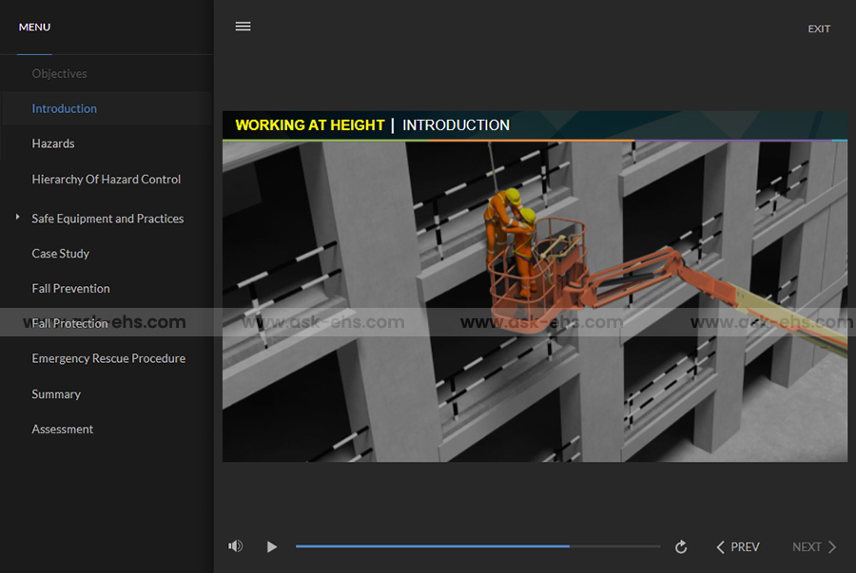This screenshot has height=573, width=856.
Task: Open the Case Study section
Action: click(61, 254)
